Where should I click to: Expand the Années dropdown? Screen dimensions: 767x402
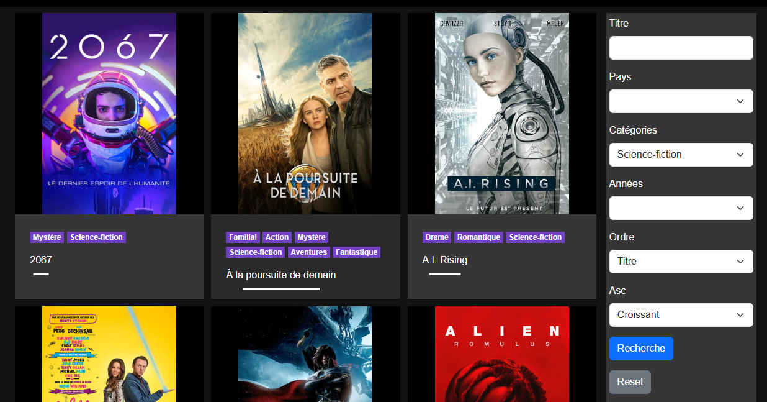[x=681, y=208]
